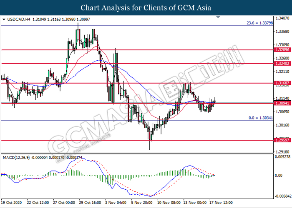Image resolution: width=292 pixels, height=208 pixels.
Task: Select the 1.32402 red price level tag
Action: coord(282,64)
